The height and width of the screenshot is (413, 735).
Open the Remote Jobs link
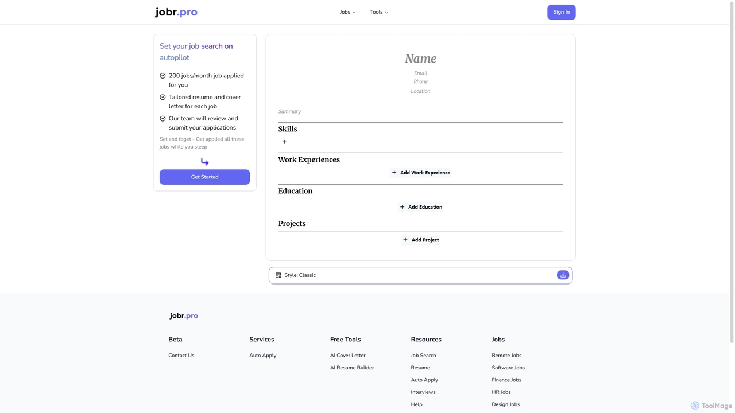click(506, 356)
